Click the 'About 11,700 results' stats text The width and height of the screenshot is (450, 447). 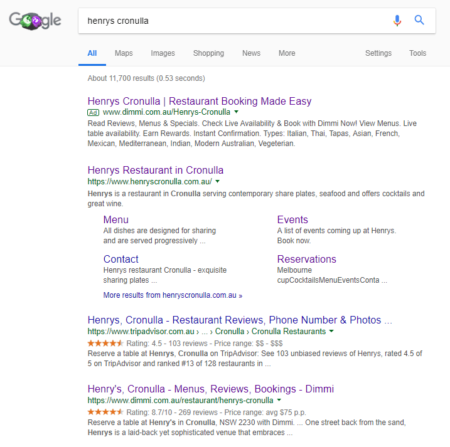[146, 78]
